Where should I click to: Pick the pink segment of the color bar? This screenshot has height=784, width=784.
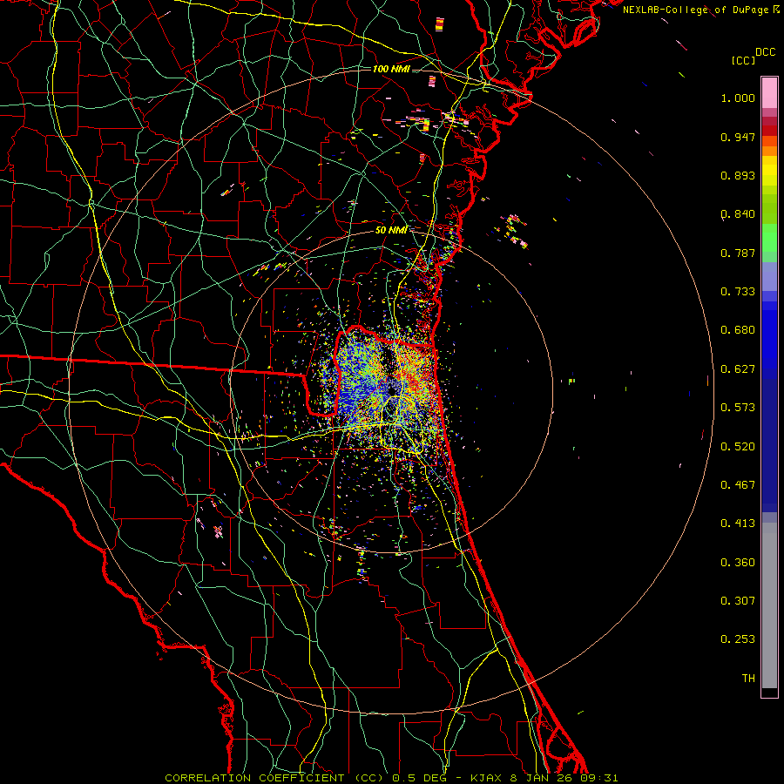(x=769, y=93)
